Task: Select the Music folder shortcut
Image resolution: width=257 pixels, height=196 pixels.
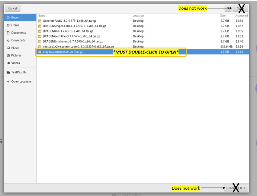Action: (15, 48)
